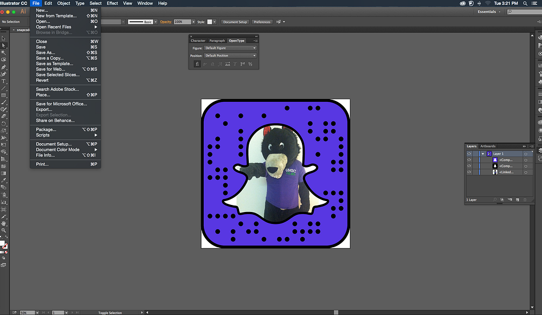
Task: Click target circle for second <Comp...> sublayer
Action: (526, 166)
